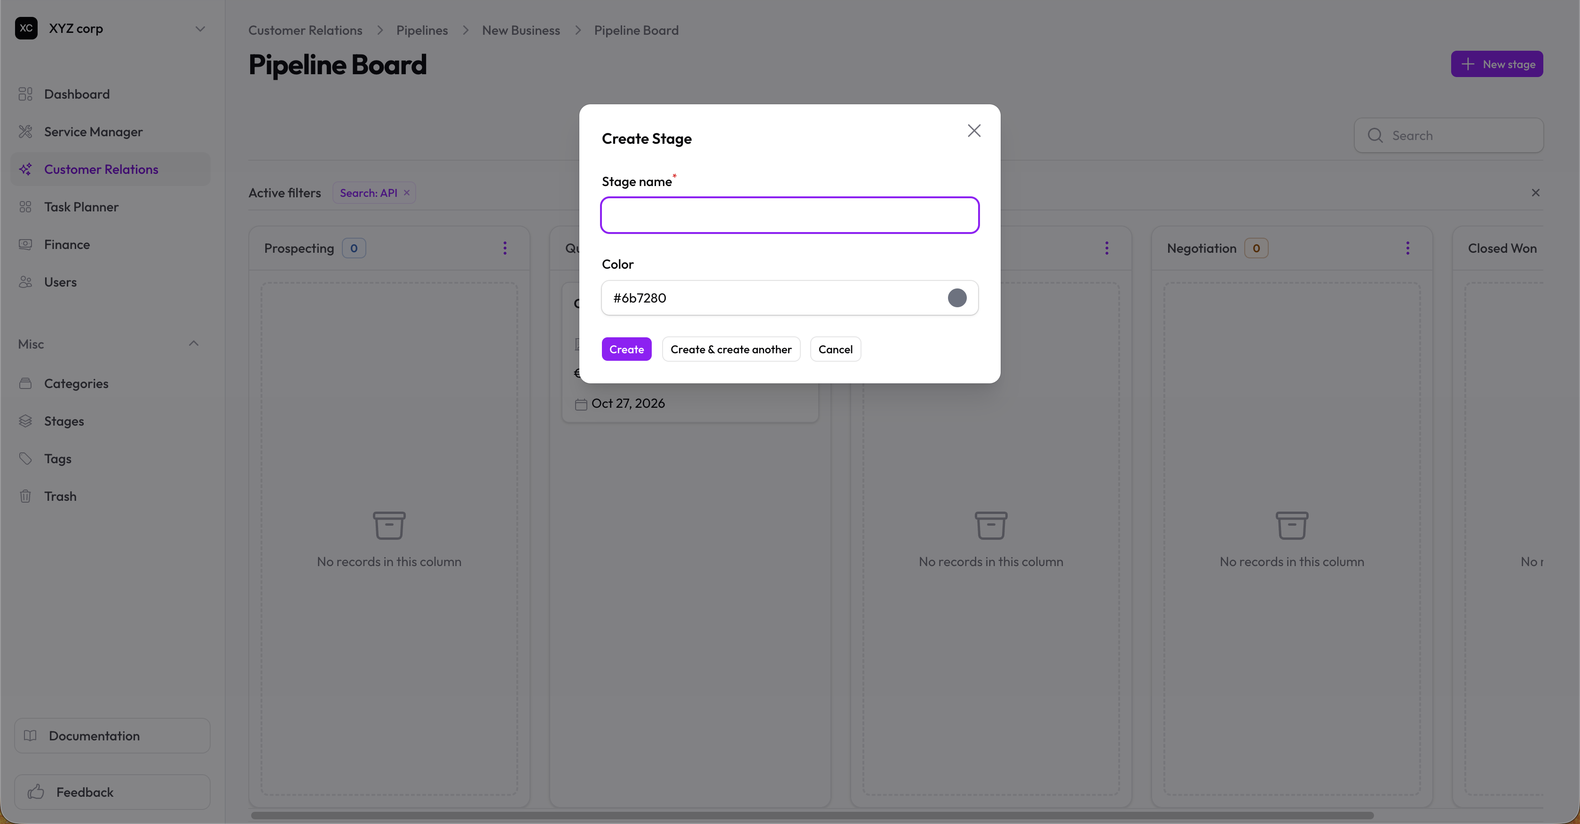Click the Tags label icon
The image size is (1580, 824).
[25, 458]
